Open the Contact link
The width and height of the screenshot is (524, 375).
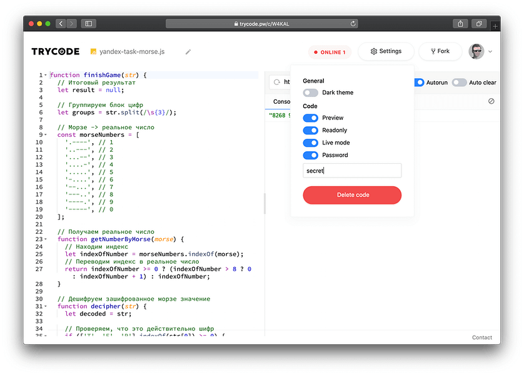click(482, 337)
